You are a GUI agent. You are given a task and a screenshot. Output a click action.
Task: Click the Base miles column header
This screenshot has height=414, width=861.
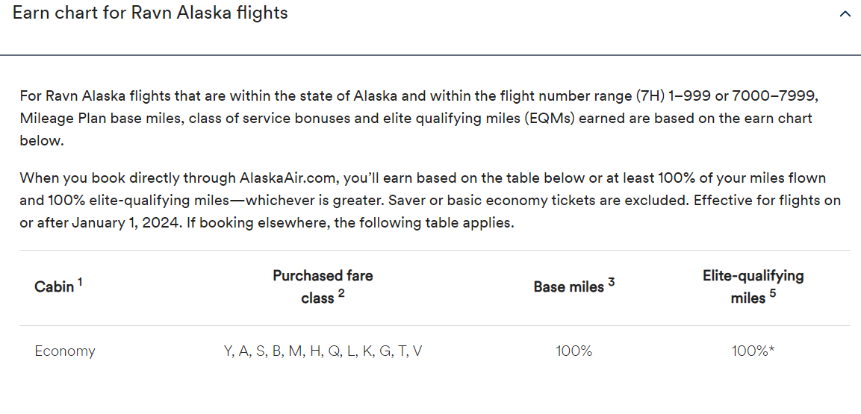click(x=568, y=287)
